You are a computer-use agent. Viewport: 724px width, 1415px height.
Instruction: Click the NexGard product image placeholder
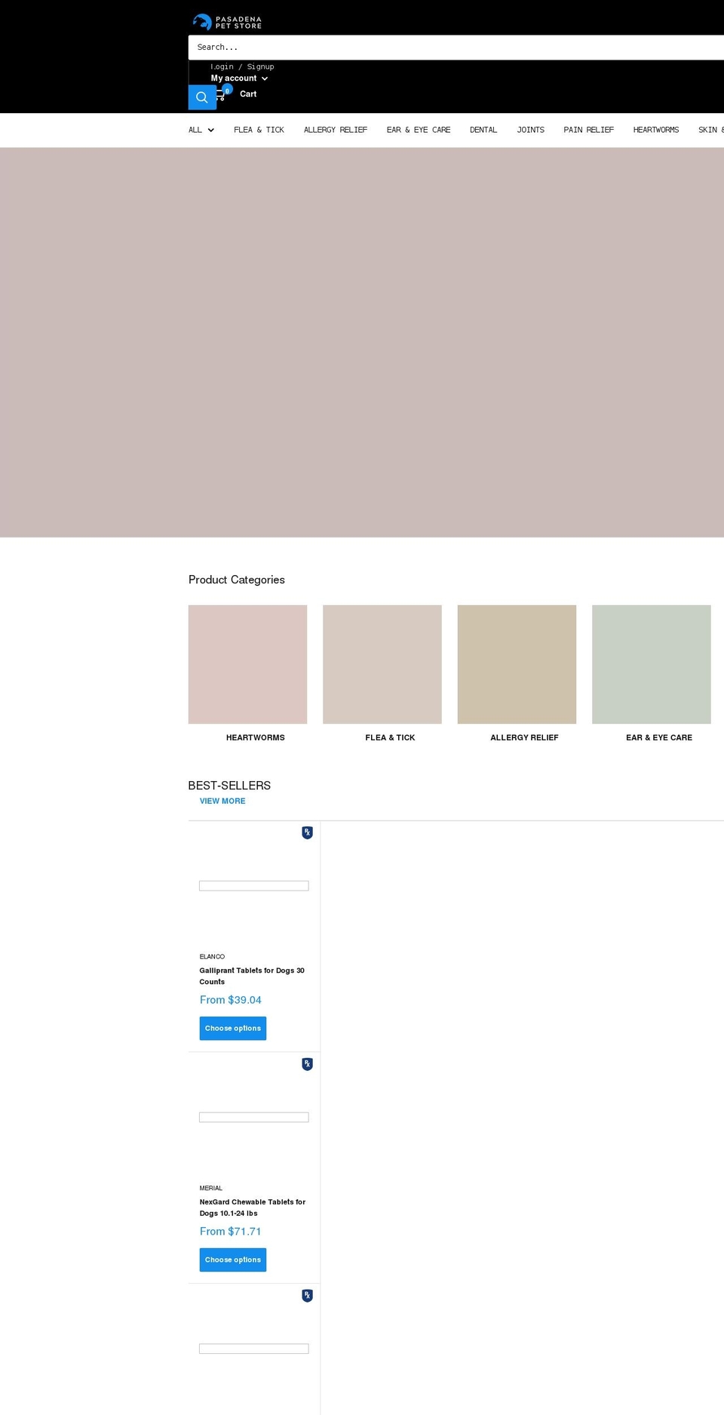pos(254,1118)
